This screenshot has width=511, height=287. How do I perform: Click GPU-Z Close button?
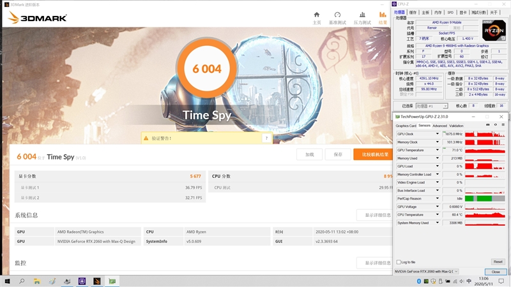click(496, 272)
